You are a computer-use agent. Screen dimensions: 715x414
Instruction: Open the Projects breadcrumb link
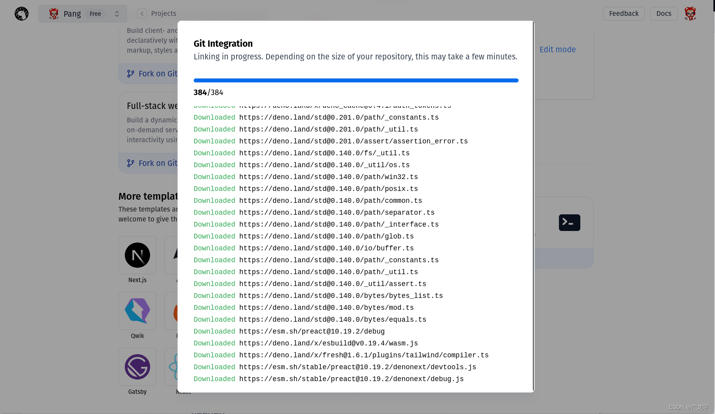click(x=164, y=13)
